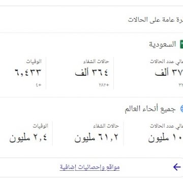Click the Saudi حالات الشفاء label
This screenshot has width=183, height=183.
[96, 62]
